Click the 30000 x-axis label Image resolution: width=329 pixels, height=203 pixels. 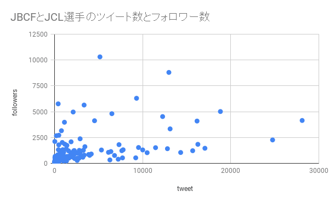point(319,171)
